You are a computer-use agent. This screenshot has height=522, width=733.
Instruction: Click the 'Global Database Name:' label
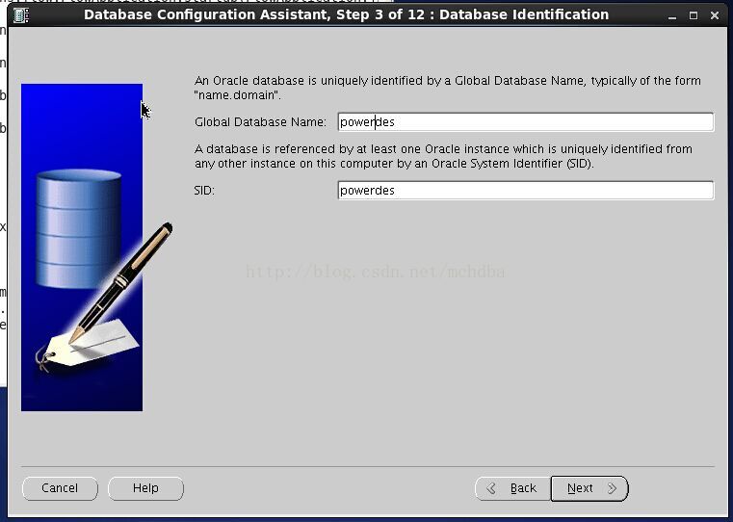pyautogui.click(x=260, y=122)
